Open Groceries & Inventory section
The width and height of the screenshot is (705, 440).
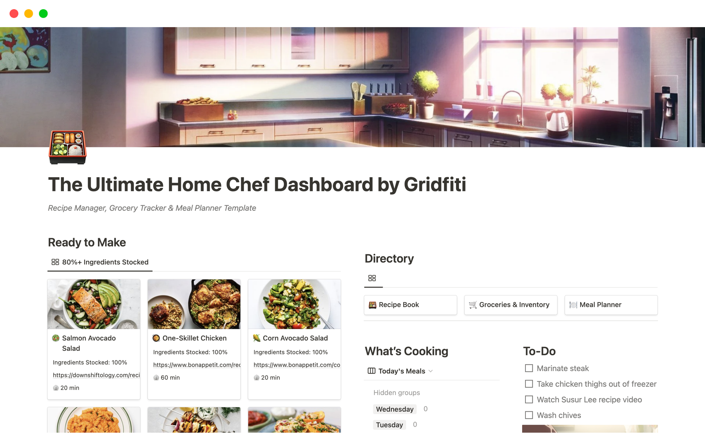(509, 304)
